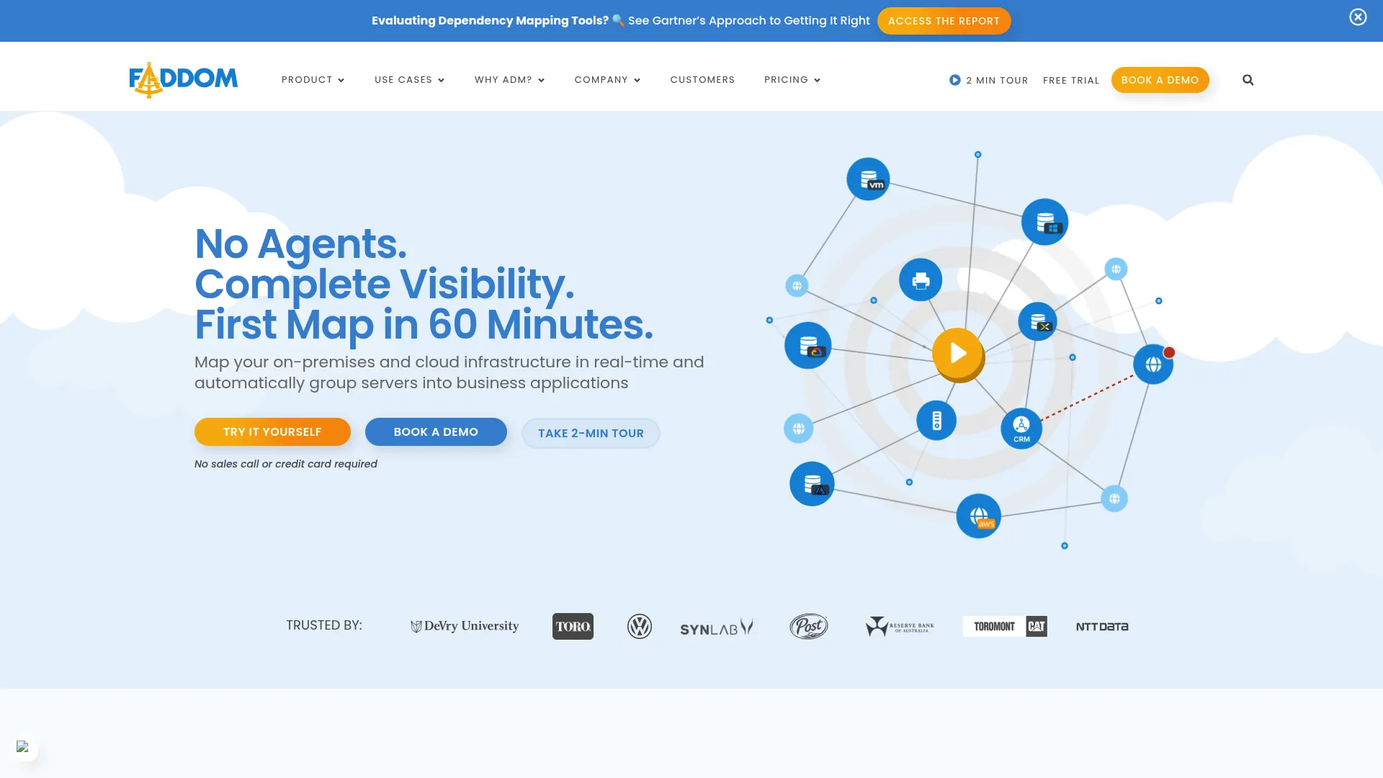Viewport: 1383px width, 778px height.
Task: Click the Windows database node icon
Action: pyautogui.click(x=1044, y=222)
